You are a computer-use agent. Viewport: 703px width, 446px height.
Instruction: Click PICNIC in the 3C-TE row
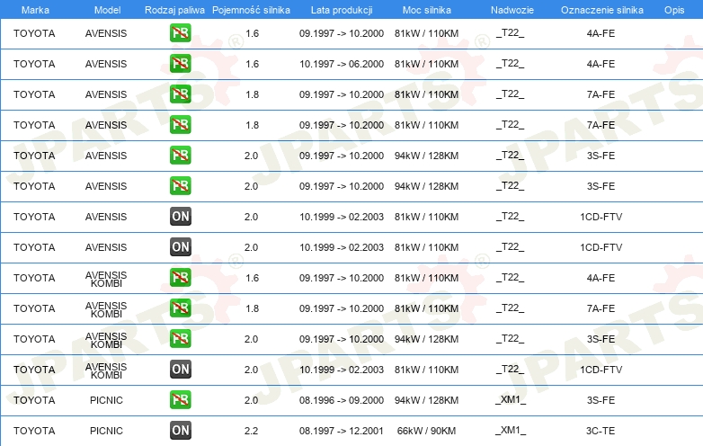coord(106,431)
